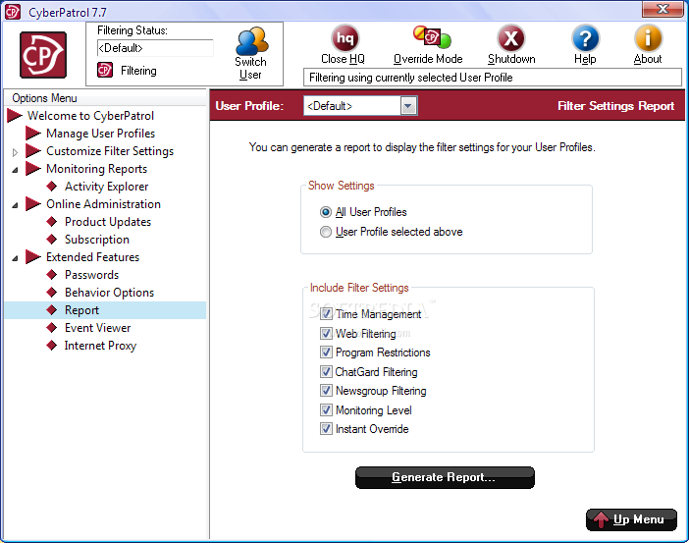Select Behavior Options in the menu

109,293
